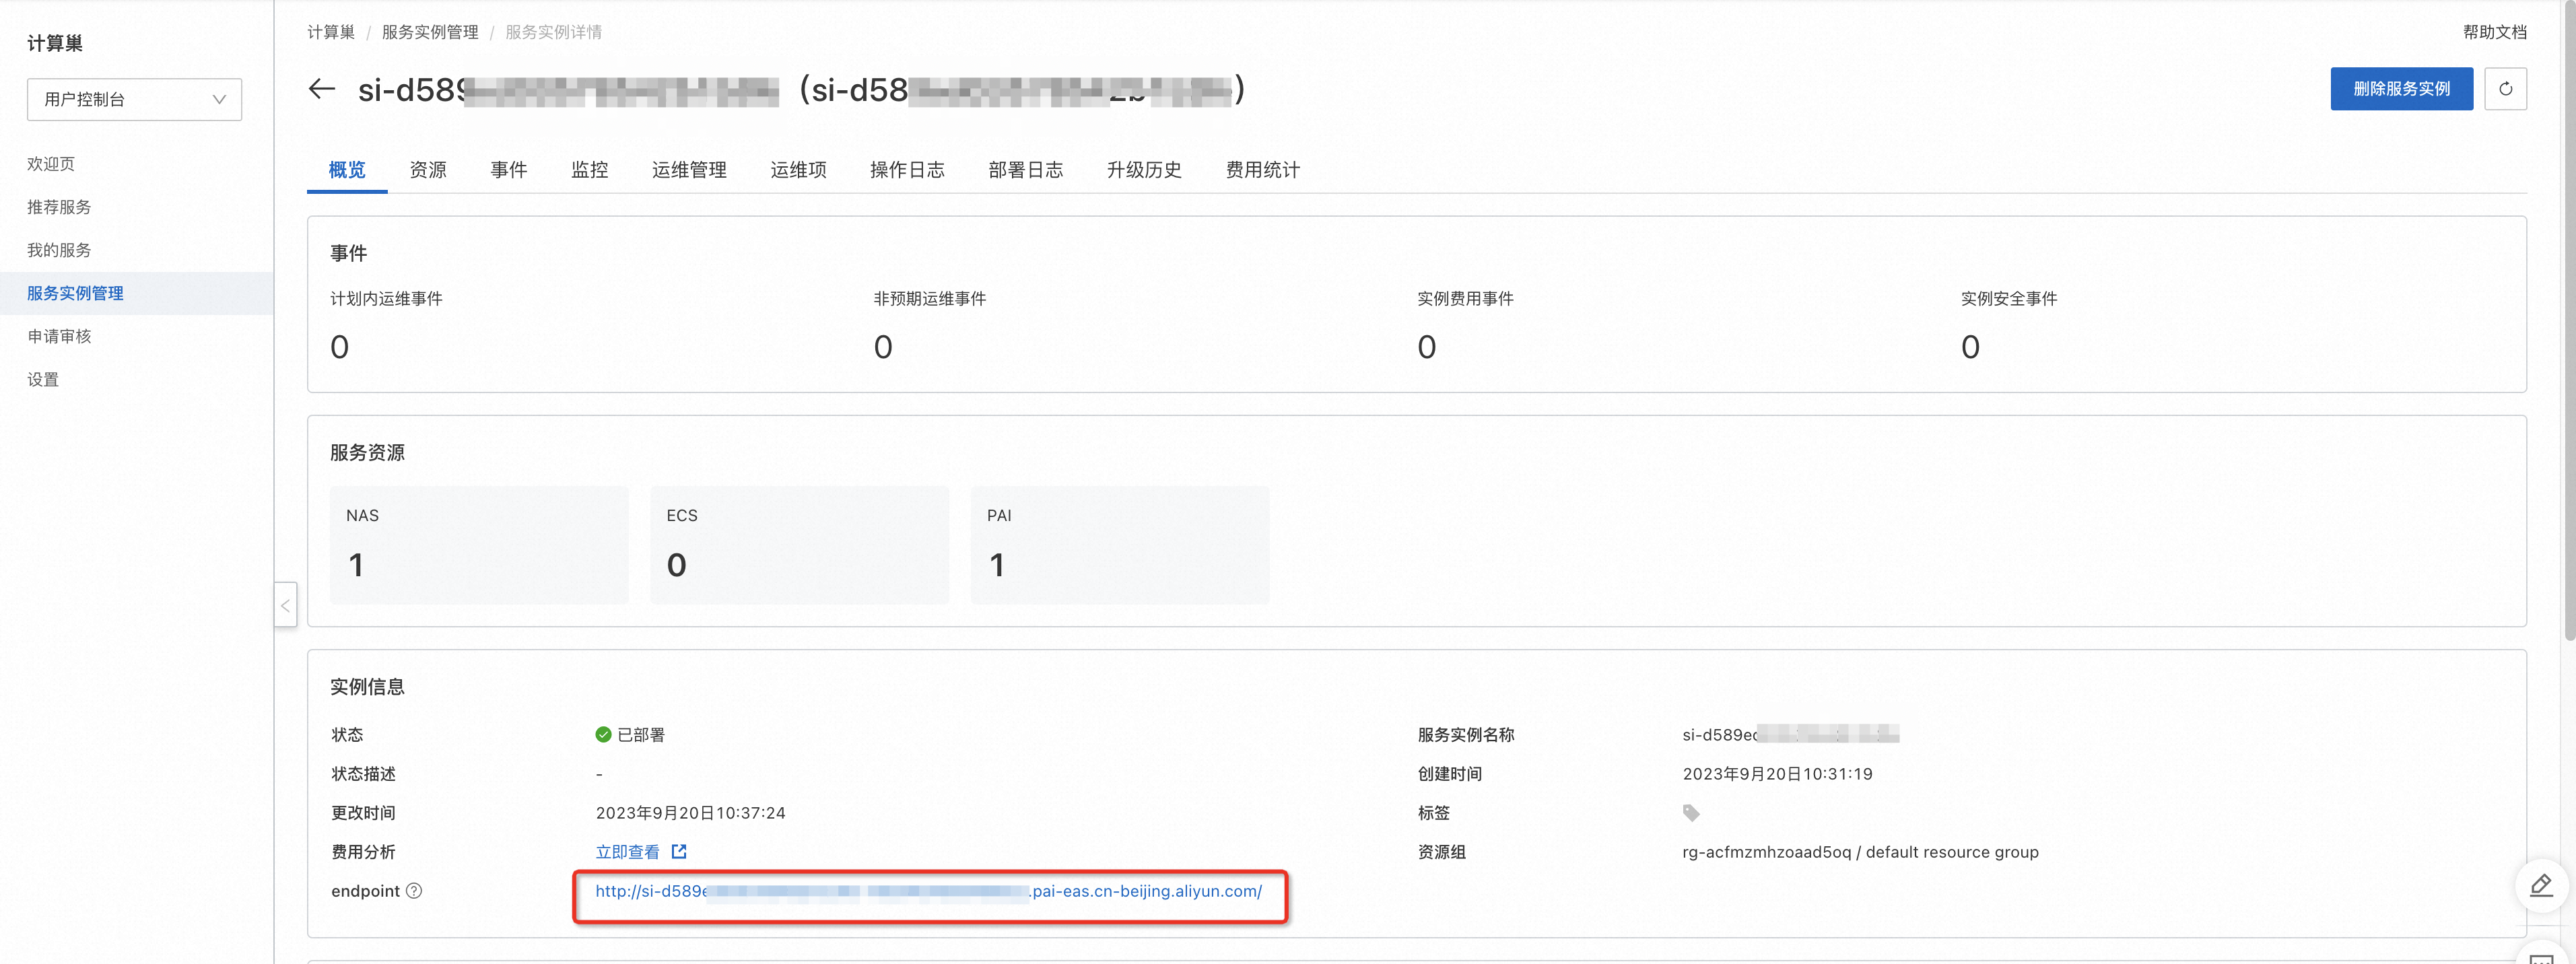Select 我的服务 in the sidebar
This screenshot has height=964, width=2576.
point(59,250)
